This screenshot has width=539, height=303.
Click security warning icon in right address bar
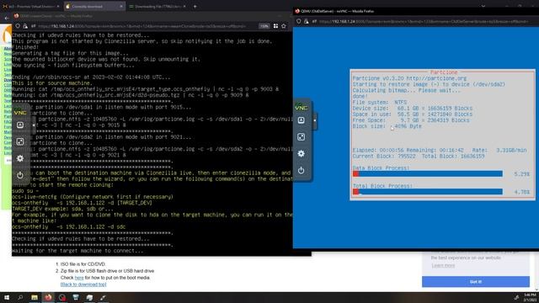[306, 21]
